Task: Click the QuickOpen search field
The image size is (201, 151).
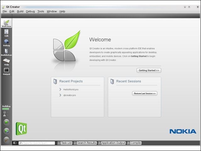Action: click(x=37, y=143)
